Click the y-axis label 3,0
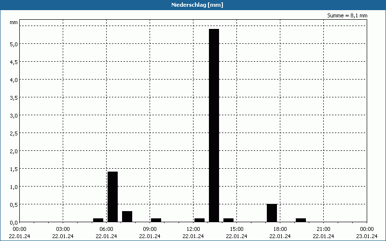Image resolution: width=386 pixels, height=241 pixels. coord(14,115)
